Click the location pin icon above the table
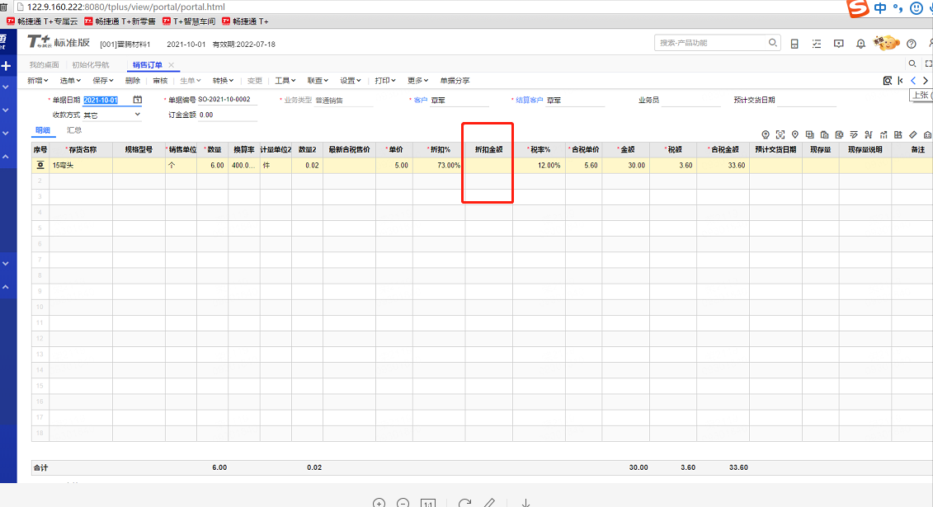933x507 pixels. point(795,135)
